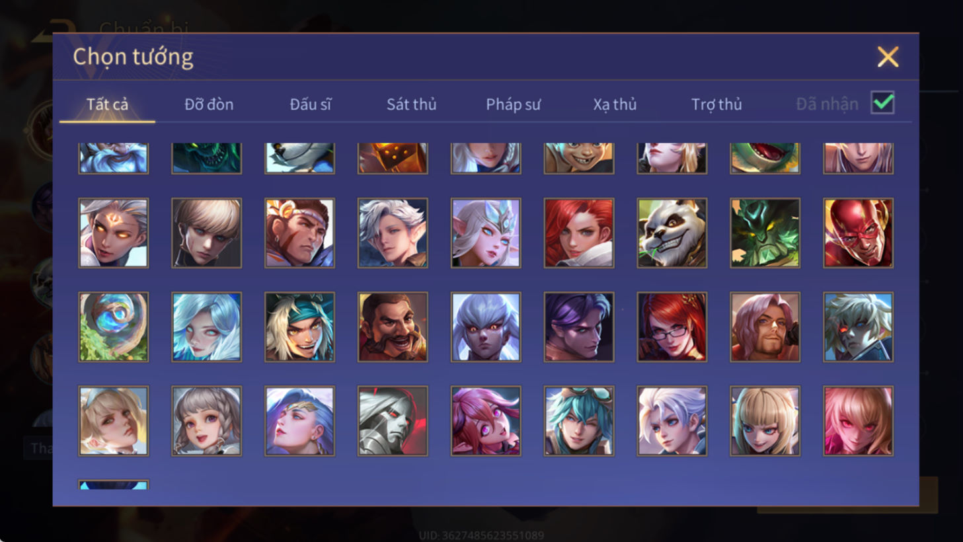The height and width of the screenshot is (542, 963).
Task: Select the panda hero portrait
Action: click(x=672, y=233)
